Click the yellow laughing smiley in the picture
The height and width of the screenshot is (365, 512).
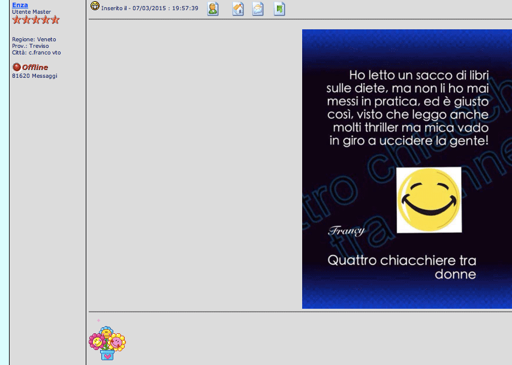[x=429, y=200]
